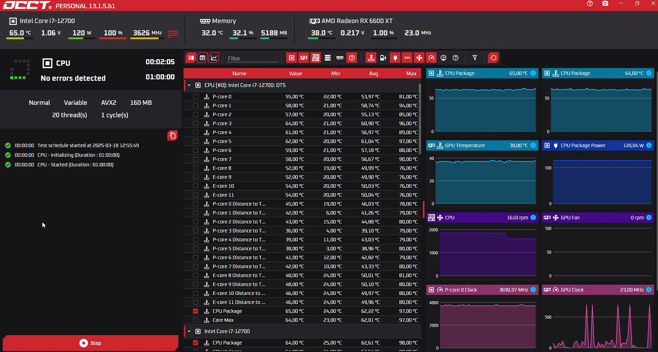
Task: Stop the running CPU test
Action: (90, 343)
